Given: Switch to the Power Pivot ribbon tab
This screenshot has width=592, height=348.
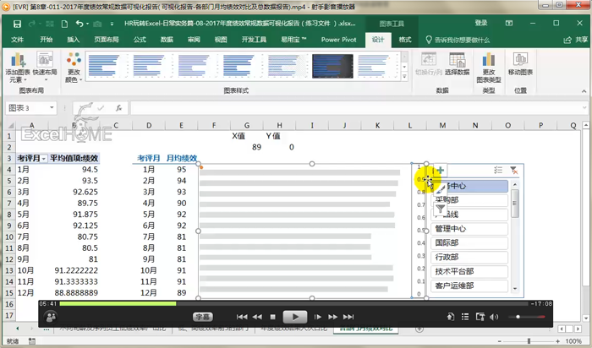Looking at the screenshot, I should pyautogui.click(x=337, y=39).
